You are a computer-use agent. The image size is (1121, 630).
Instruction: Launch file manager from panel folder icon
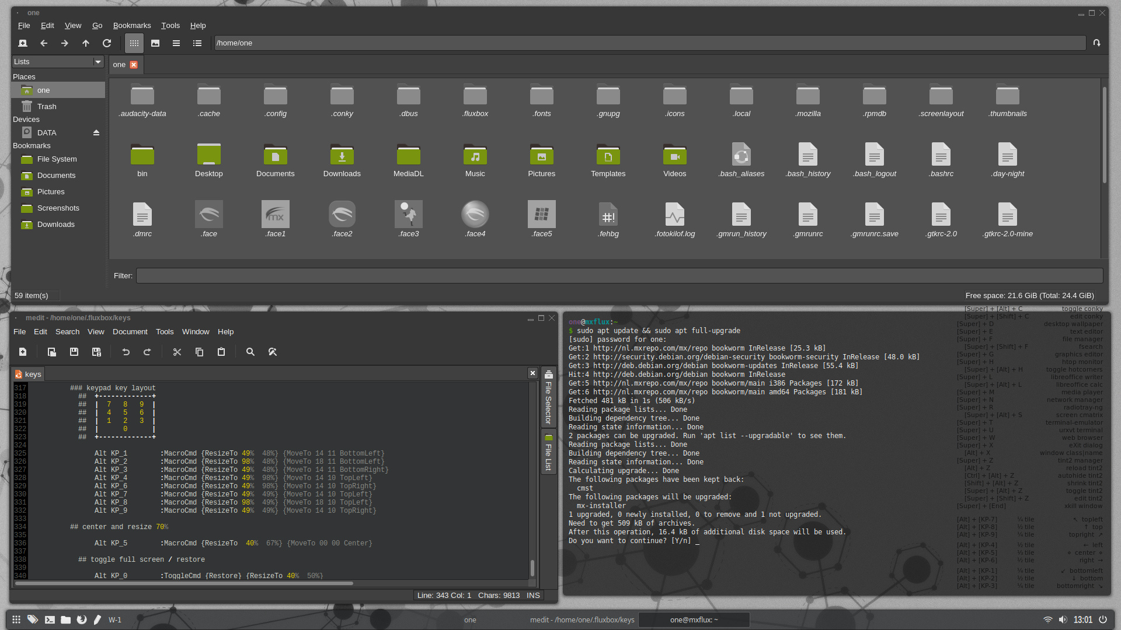click(x=66, y=620)
